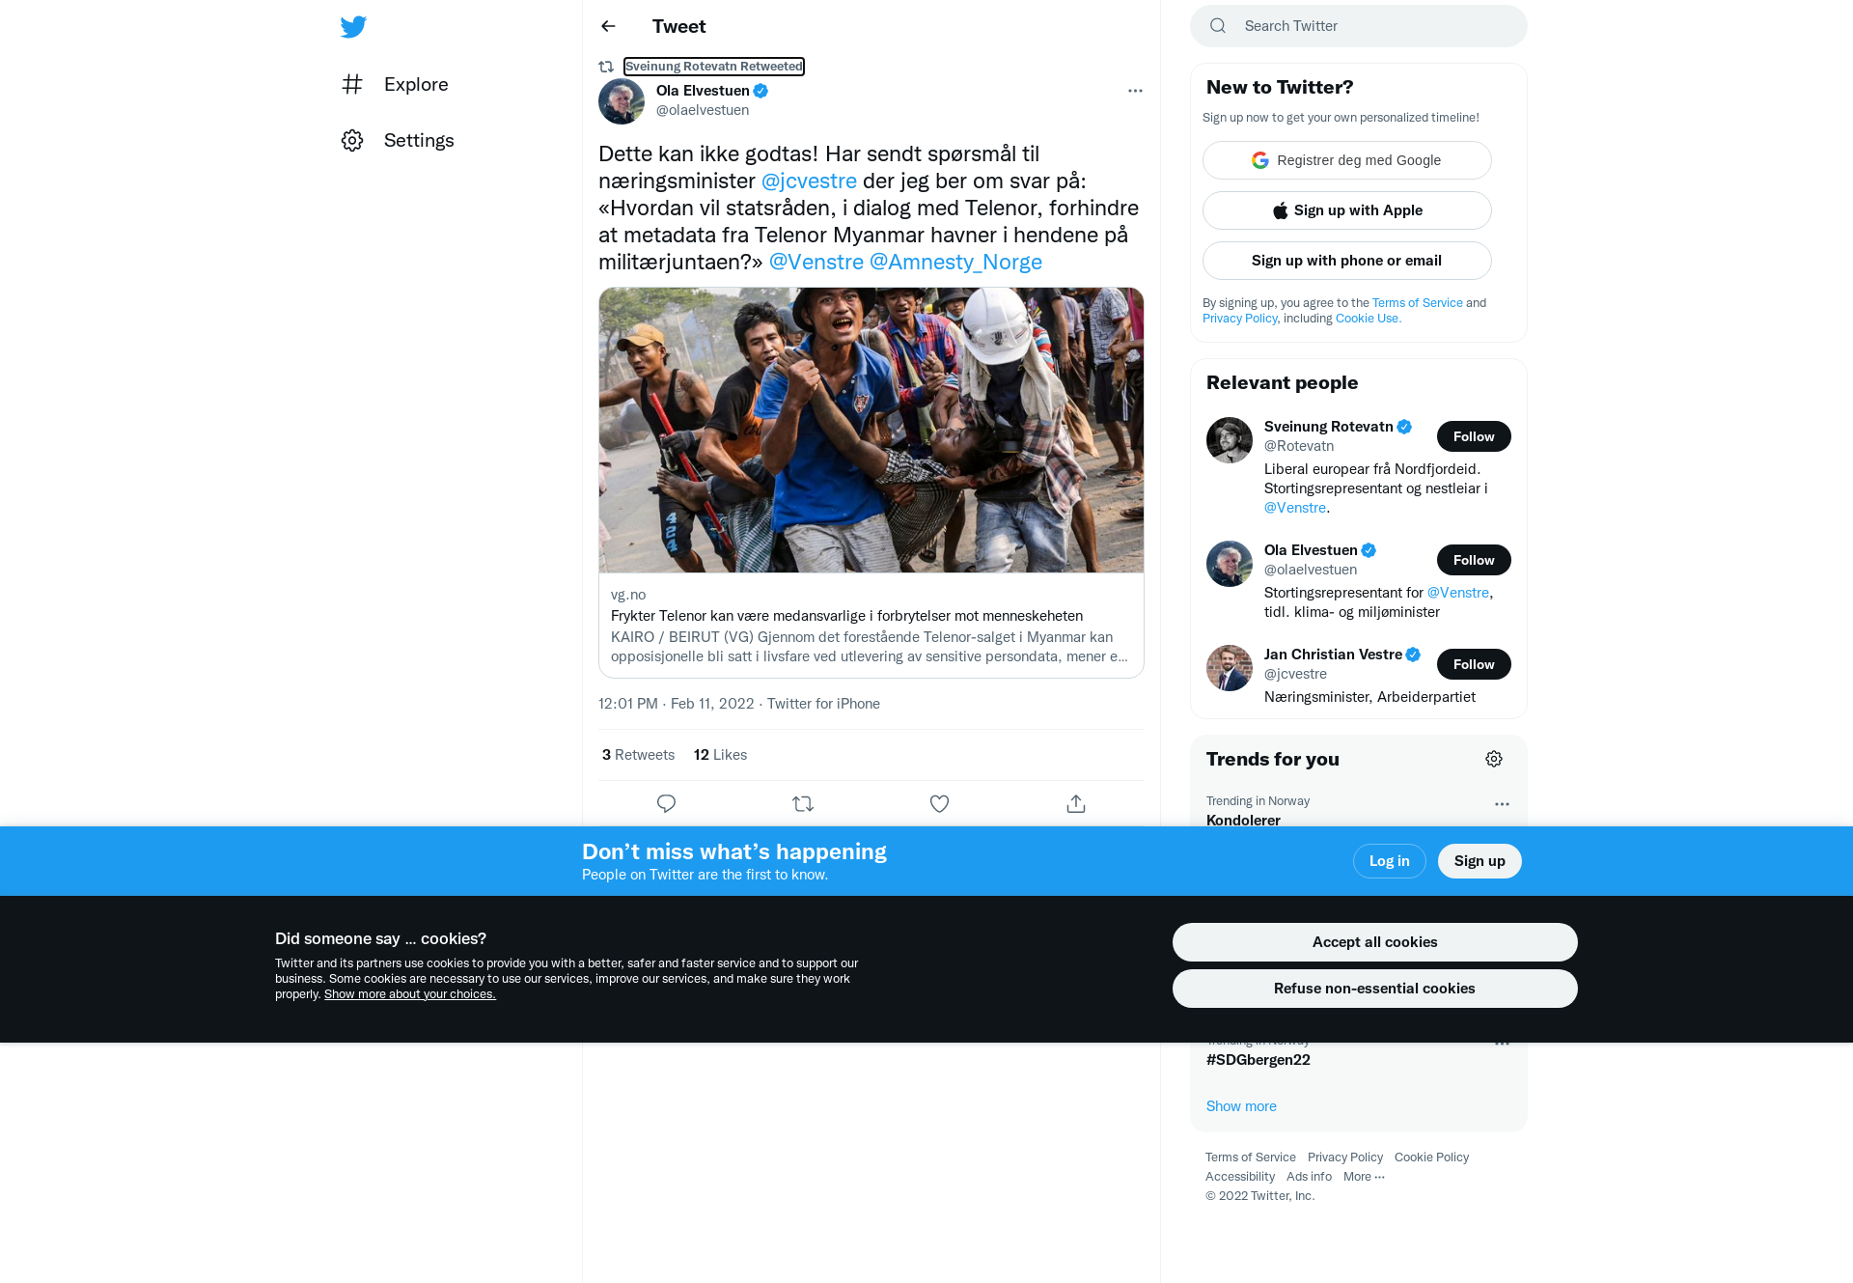
Task: Go back using the arrow icon
Action: [x=608, y=26]
